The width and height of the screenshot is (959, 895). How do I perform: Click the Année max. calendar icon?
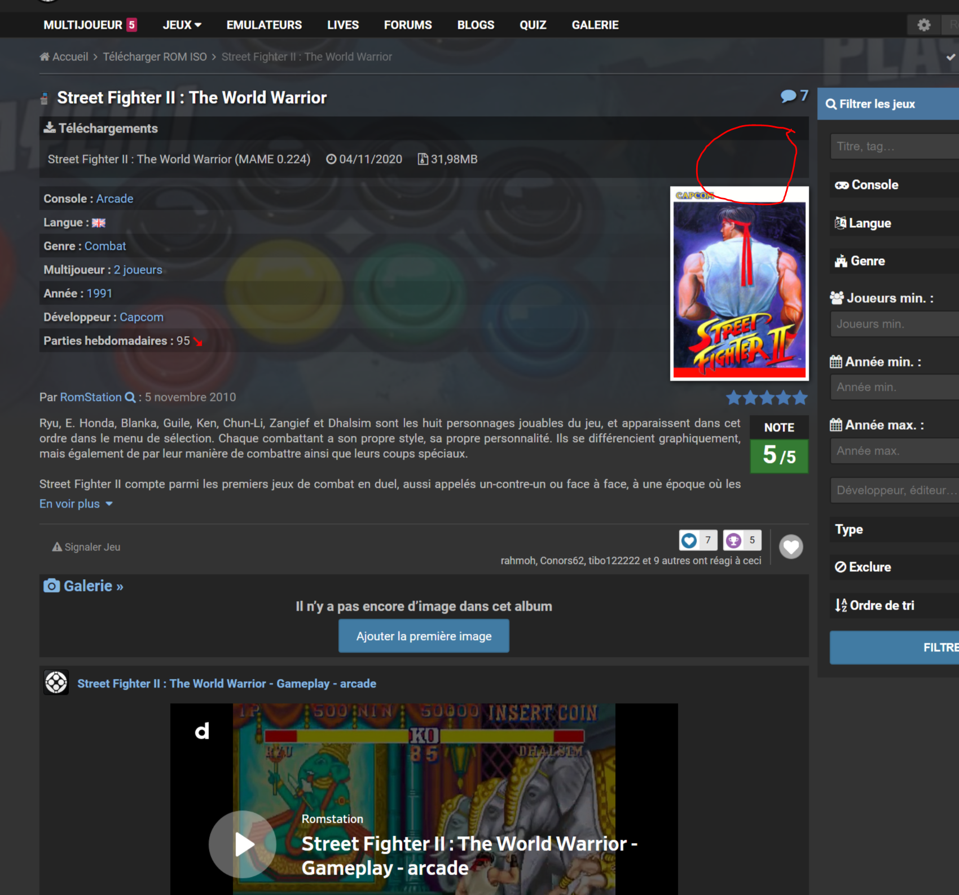pos(836,425)
